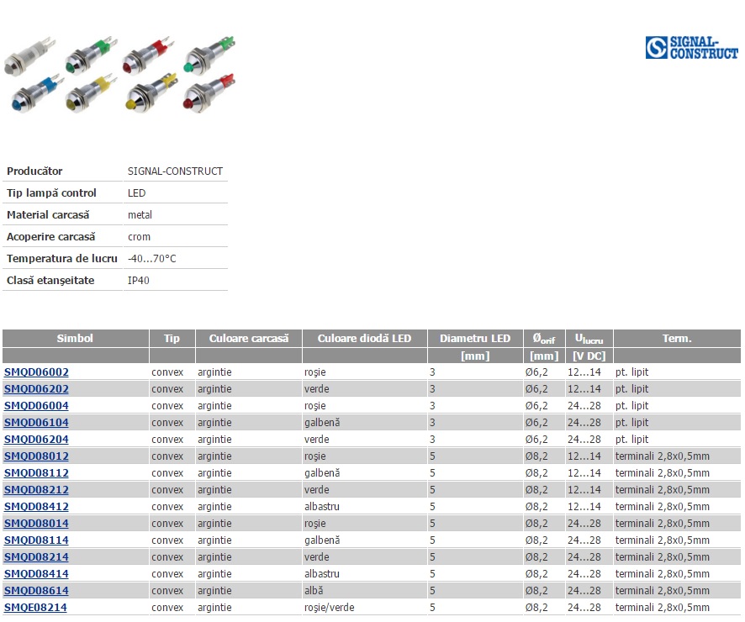Viewport: 745px width, 622px height.
Task: Click the Tip lampă control label
Action: [51, 193]
